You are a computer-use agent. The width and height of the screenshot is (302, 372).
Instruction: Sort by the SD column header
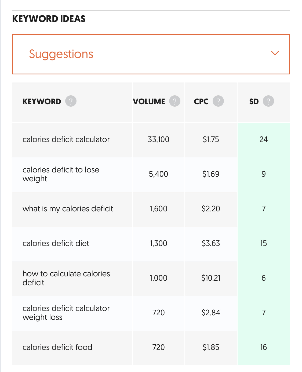pos(254,102)
